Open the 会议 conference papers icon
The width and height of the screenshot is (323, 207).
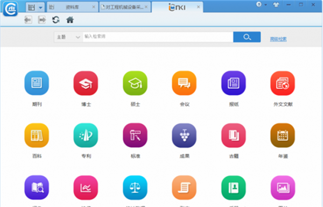pyautogui.click(x=184, y=83)
